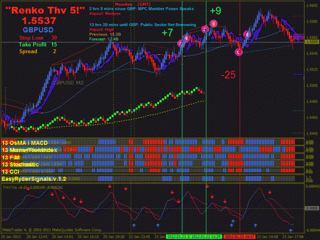Click the Forecast: 13.4B value
The image size is (320, 240).
point(103,39)
